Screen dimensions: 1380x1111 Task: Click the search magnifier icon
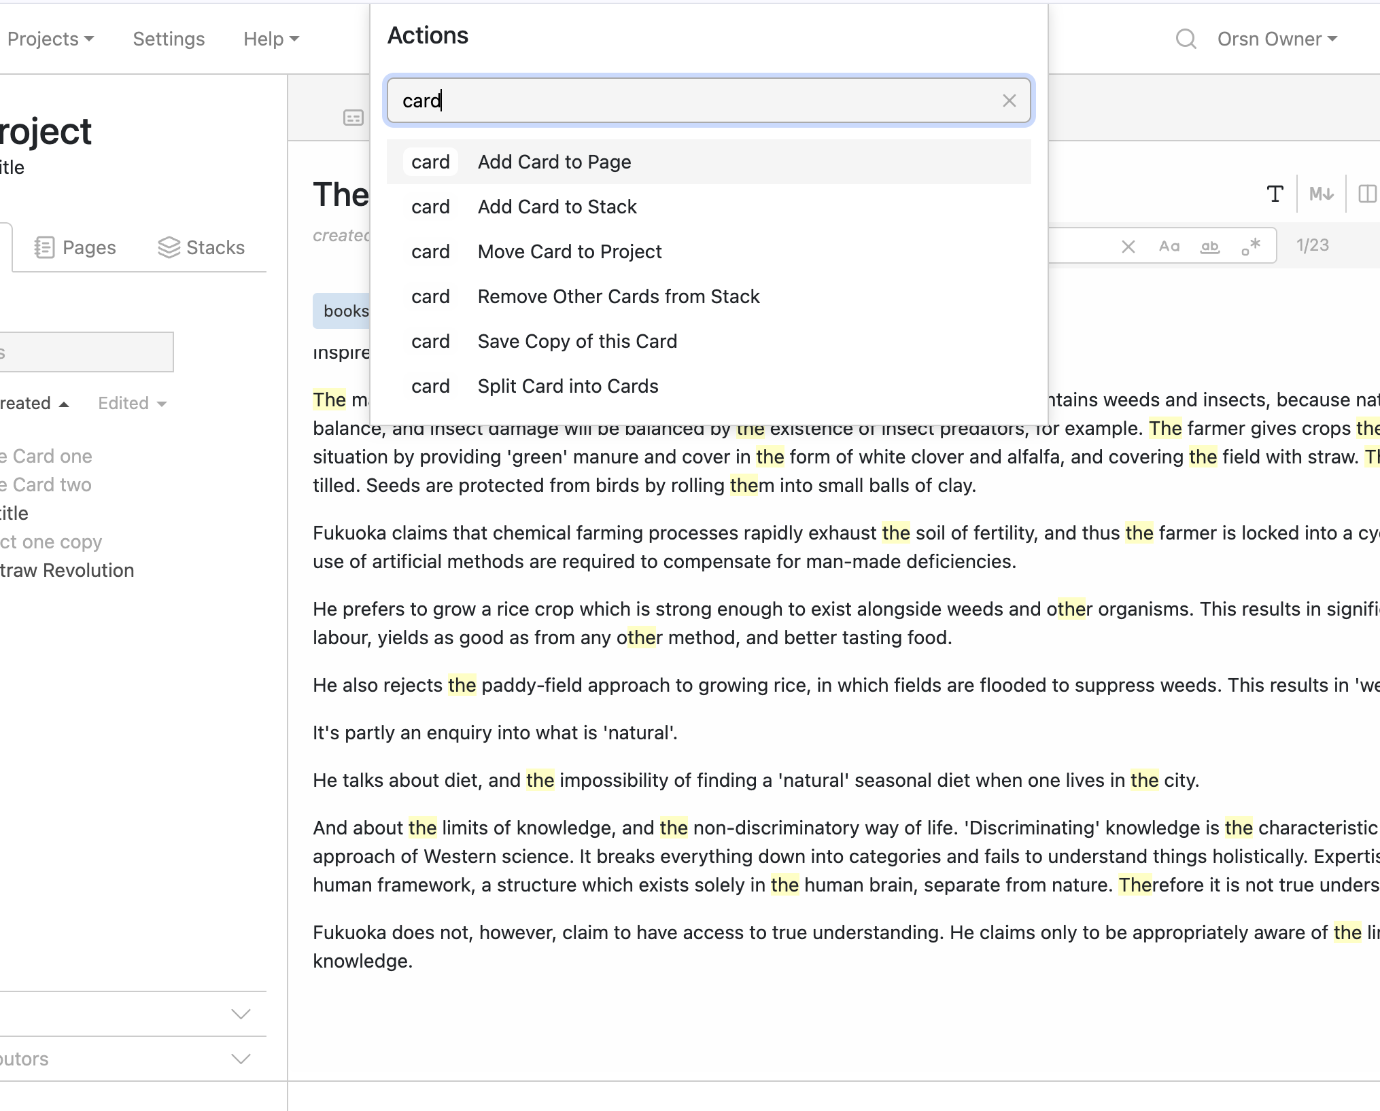click(1186, 39)
